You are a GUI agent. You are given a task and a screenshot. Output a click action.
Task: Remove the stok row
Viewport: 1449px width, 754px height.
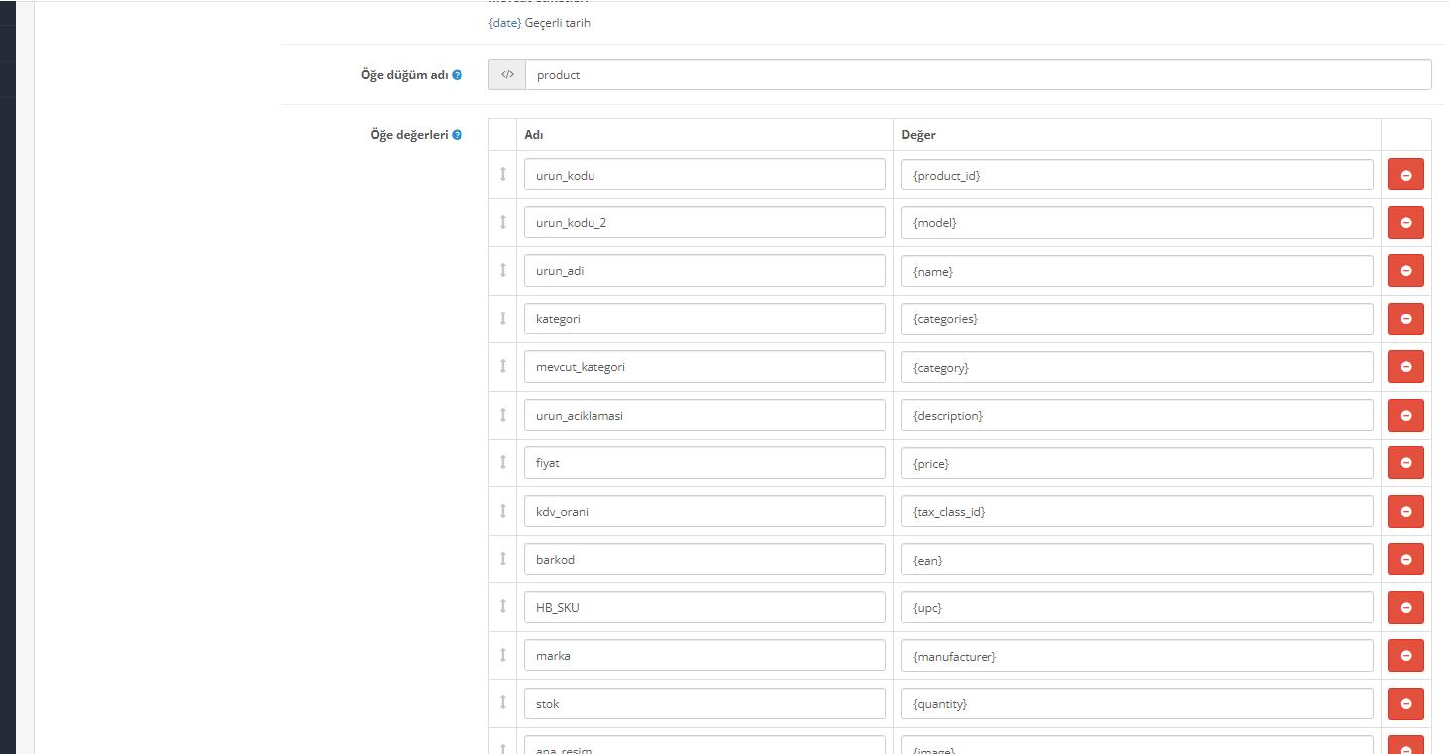click(1405, 703)
